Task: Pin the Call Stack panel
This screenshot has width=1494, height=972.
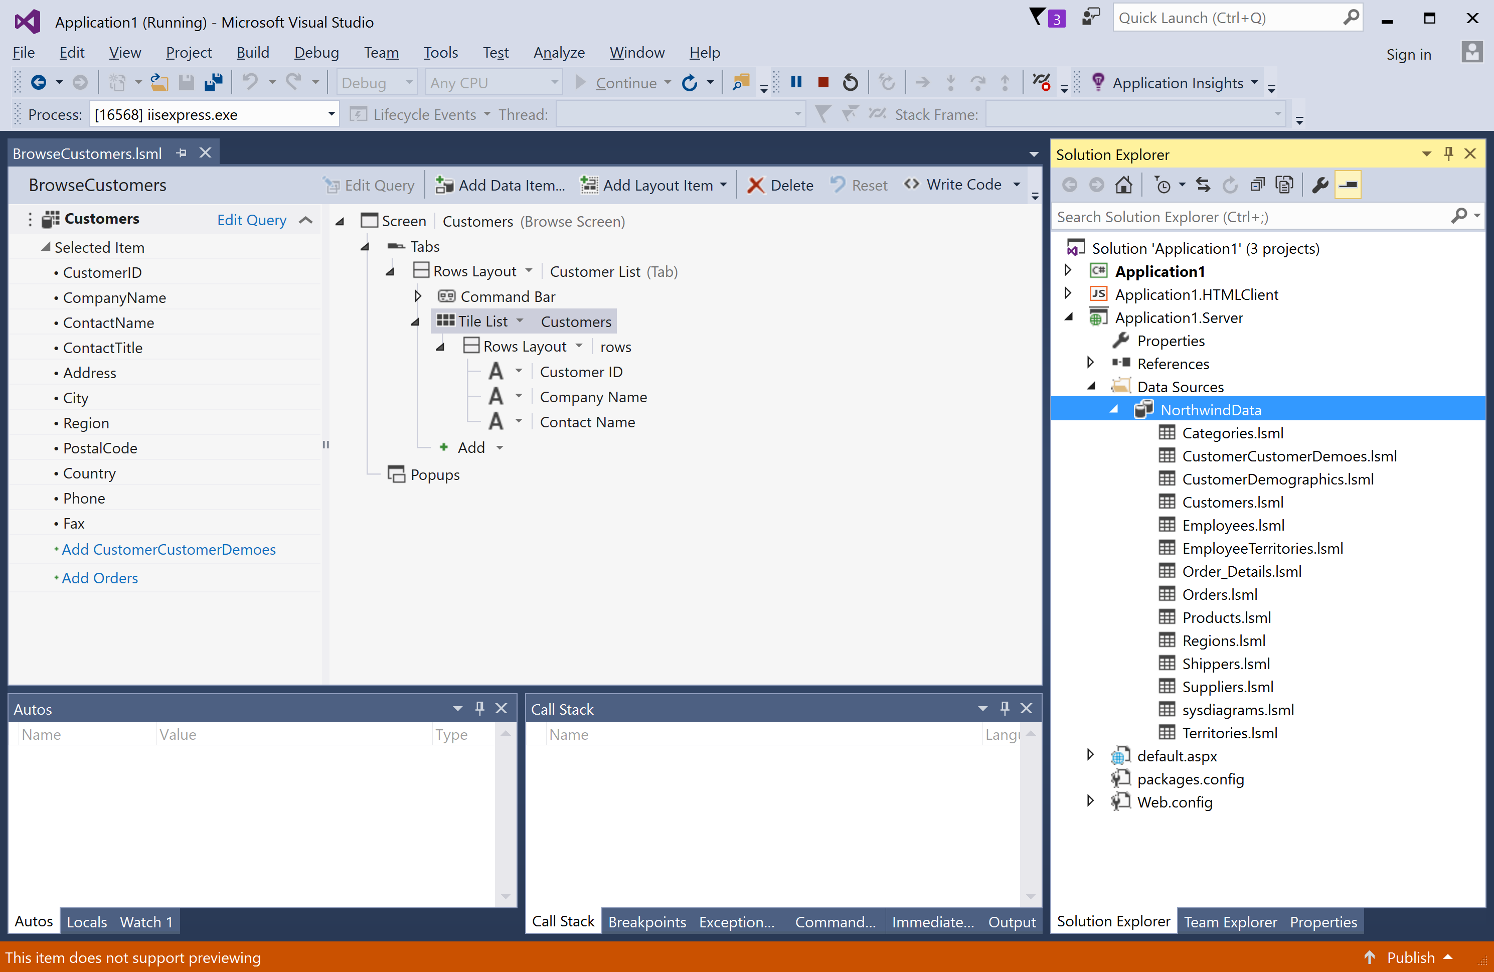Action: click(x=1005, y=708)
